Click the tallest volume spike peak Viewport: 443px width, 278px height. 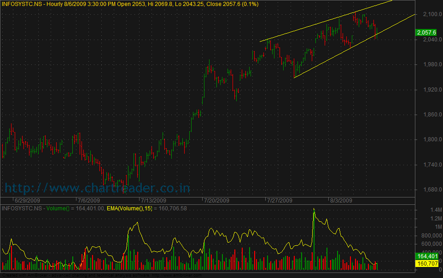[314, 210]
